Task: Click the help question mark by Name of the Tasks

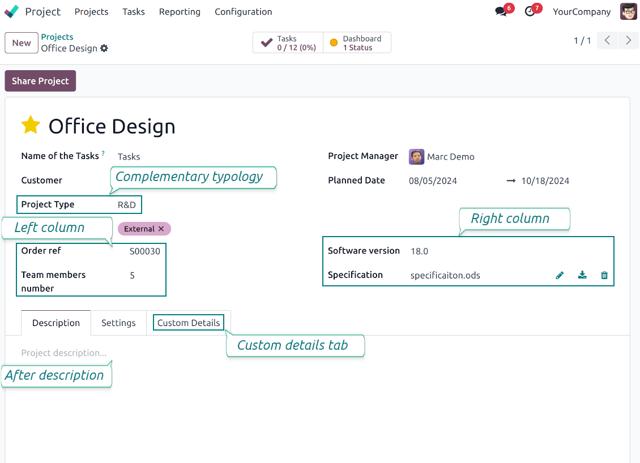Action: click(x=103, y=153)
